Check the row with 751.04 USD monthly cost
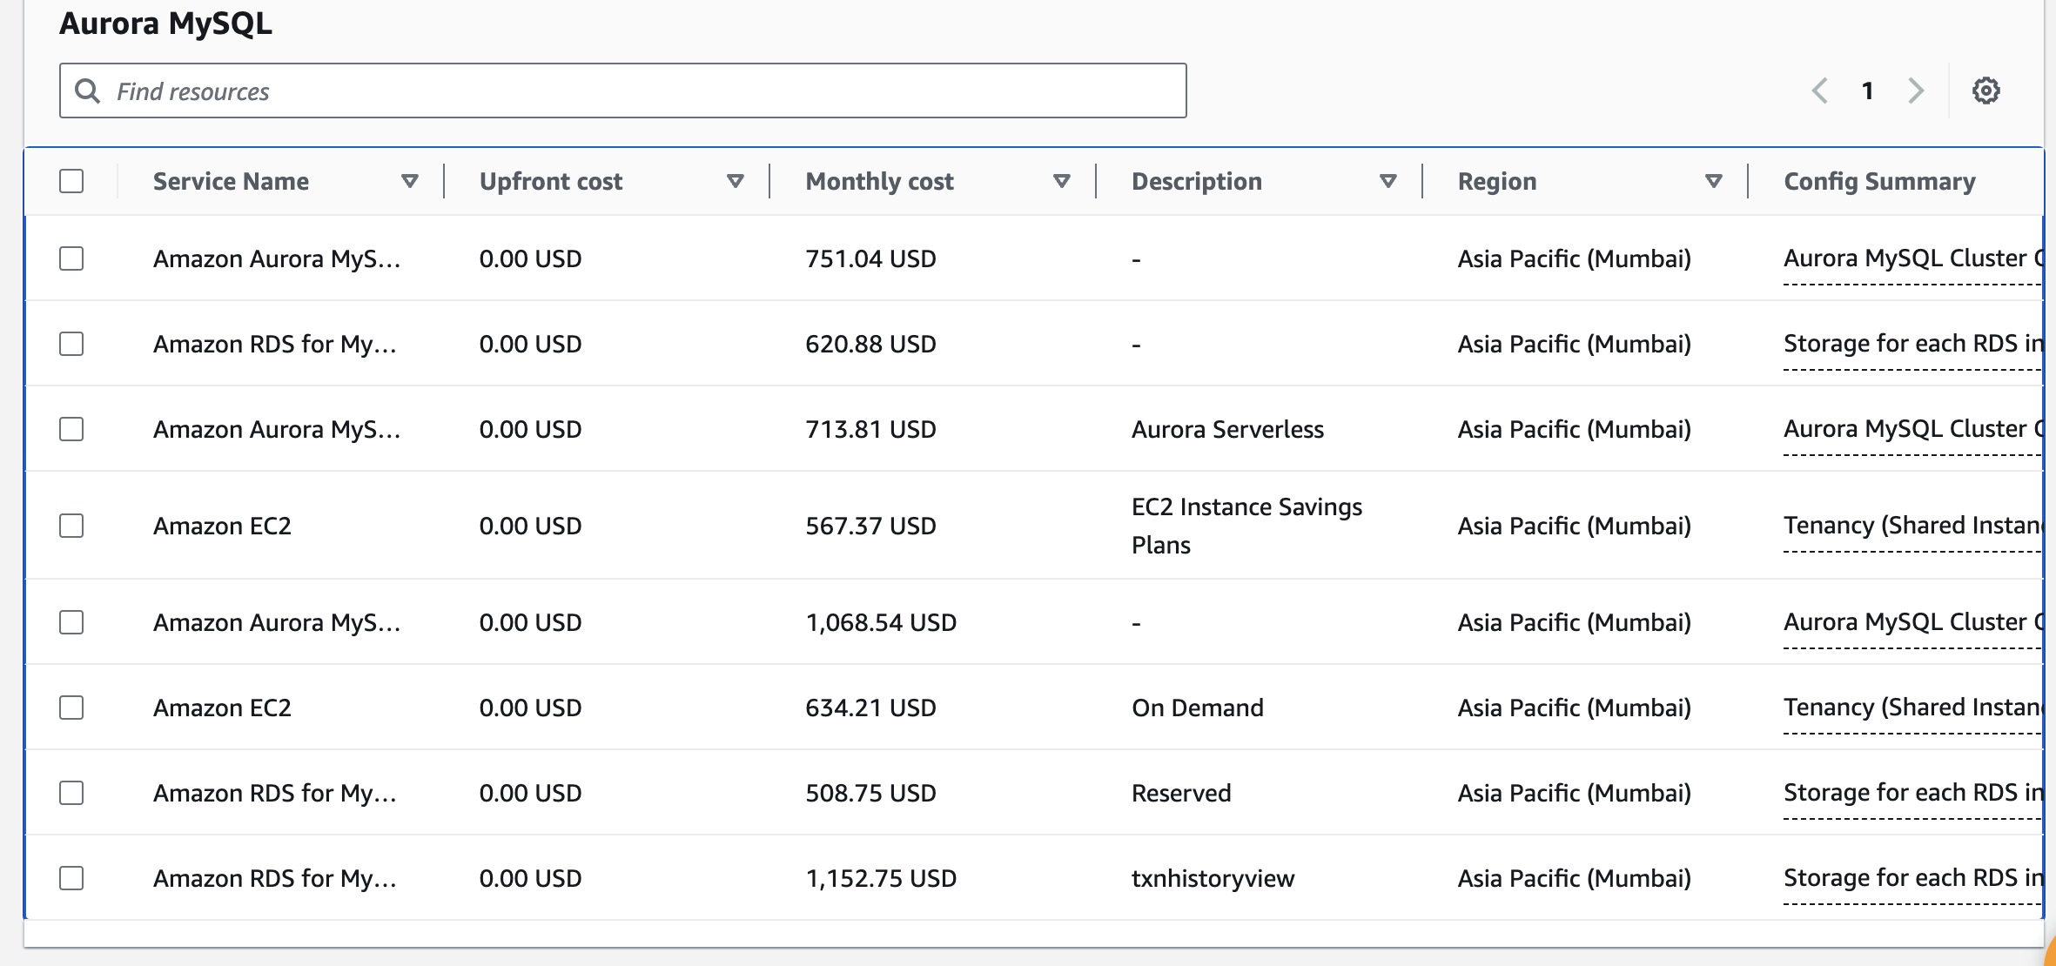 (71, 258)
